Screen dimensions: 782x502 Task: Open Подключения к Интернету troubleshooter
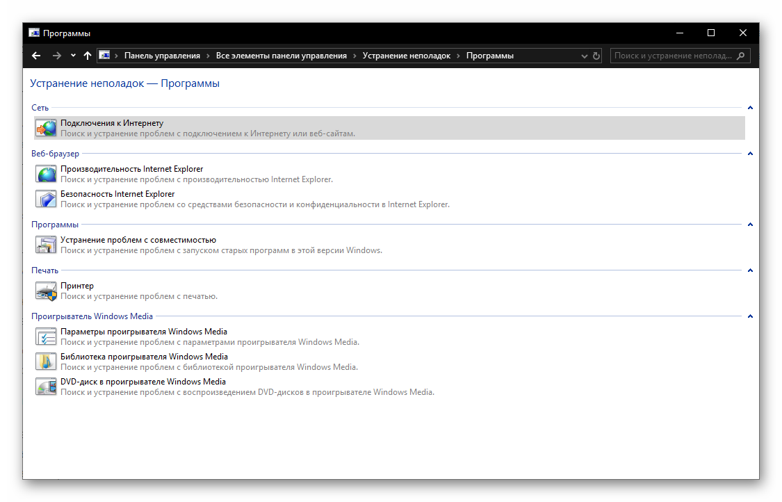click(x=389, y=128)
